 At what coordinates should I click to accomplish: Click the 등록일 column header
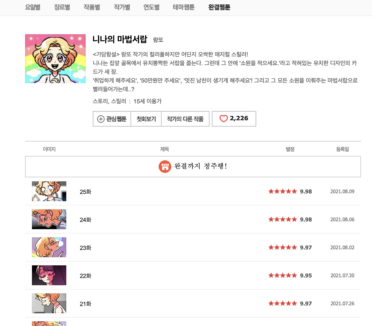click(x=343, y=149)
